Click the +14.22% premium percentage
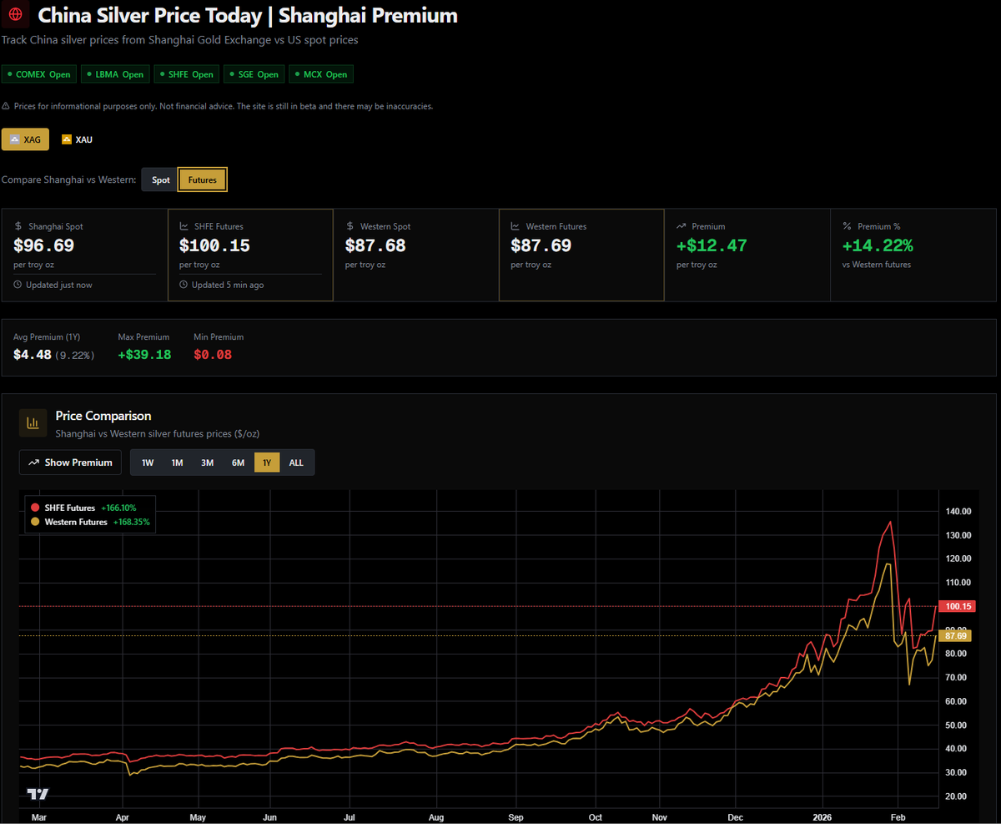This screenshot has width=1001, height=824. point(878,245)
